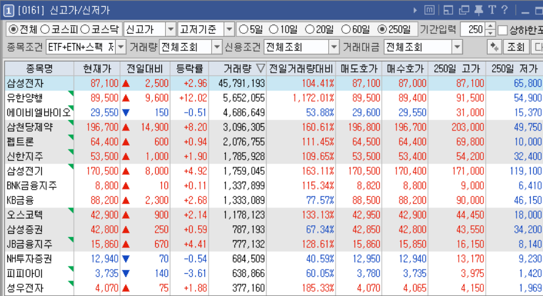The width and height of the screenshot is (543, 296).
Task: Select the 유한양행 stock name
Action: (x=25, y=98)
